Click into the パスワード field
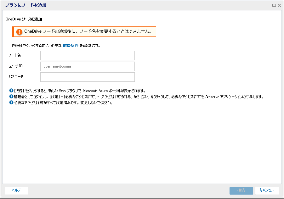The height and width of the screenshot is (199, 284). (x=88, y=77)
